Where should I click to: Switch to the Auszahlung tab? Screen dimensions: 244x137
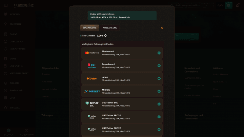click(110, 28)
